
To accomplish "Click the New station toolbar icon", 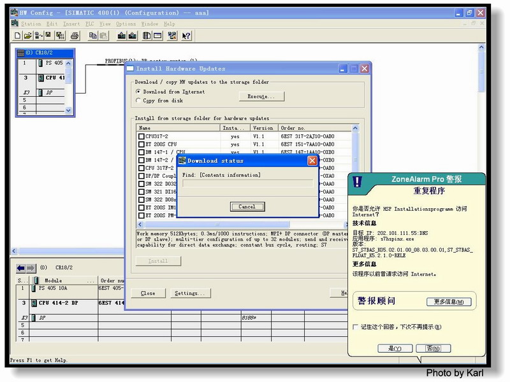I will tap(18, 36).
